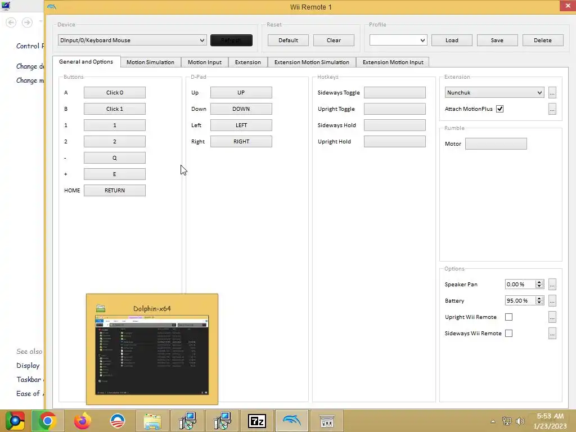Image resolution: width=576 pixels, height=432 pixels.
Task: Click the Refresh button
Action: click(231, 40)
